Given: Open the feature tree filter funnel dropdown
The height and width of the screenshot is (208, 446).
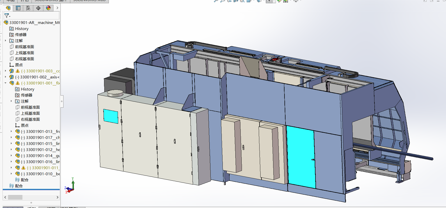Looking at the screenshot, I should tap(7, 16).
